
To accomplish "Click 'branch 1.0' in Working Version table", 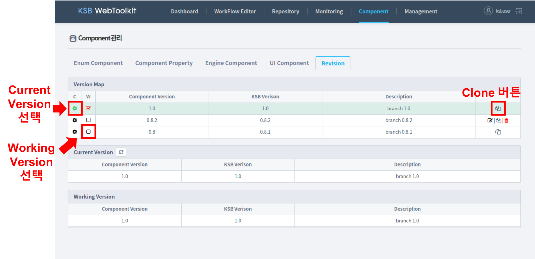I will [x=407, y=221].
